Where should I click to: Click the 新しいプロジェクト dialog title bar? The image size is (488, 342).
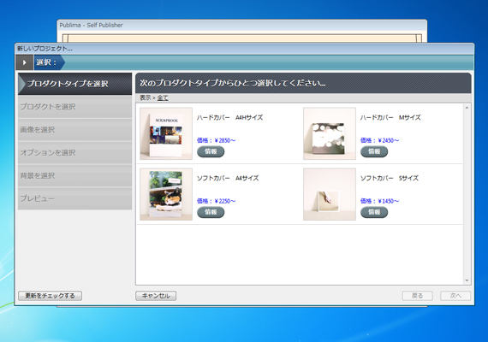click(244, 49)
